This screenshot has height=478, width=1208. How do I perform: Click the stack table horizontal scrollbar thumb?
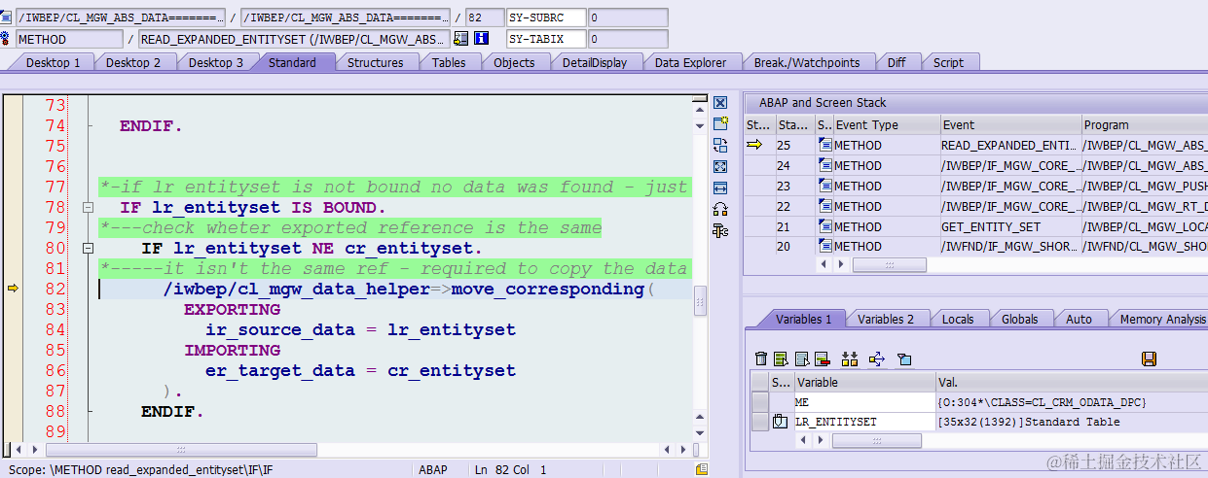[890, 264]
